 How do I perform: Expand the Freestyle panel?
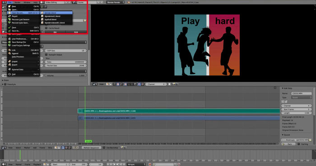coord(9,84)
